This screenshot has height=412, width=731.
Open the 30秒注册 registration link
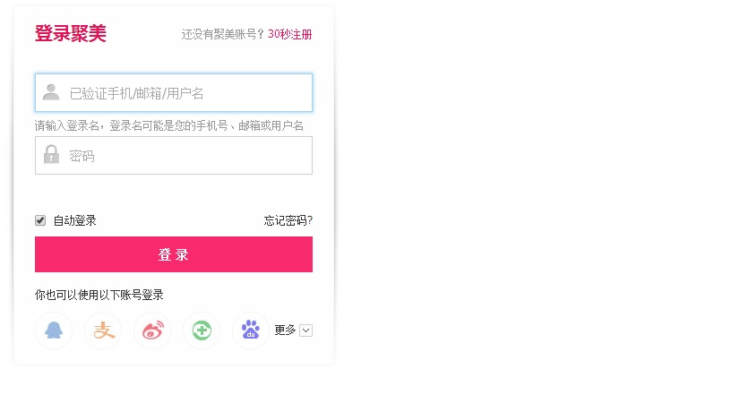[290, 34]
